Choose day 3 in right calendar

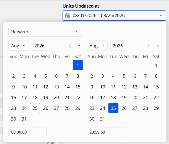pyautogui.click(x=103, y=76)
